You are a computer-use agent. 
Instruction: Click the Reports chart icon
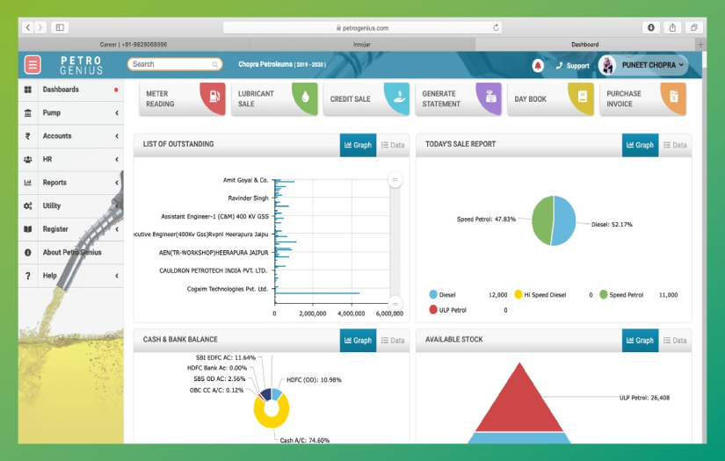tap(28, 183)
